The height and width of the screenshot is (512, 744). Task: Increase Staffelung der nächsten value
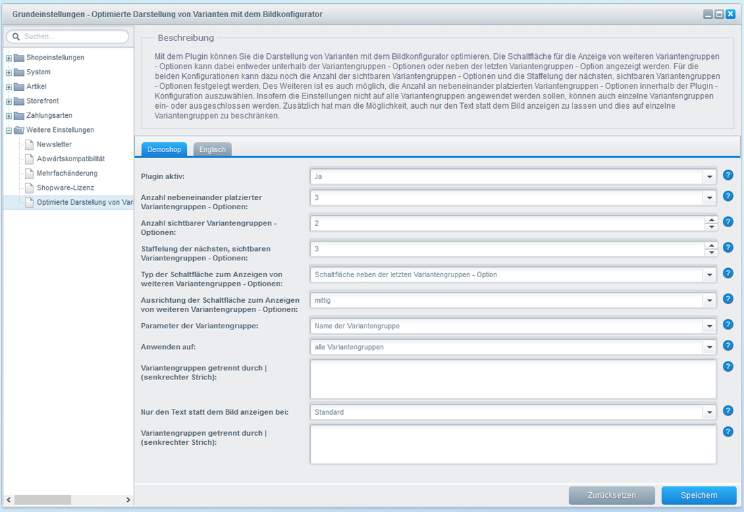pyautogui.click(x=711, y=245)
